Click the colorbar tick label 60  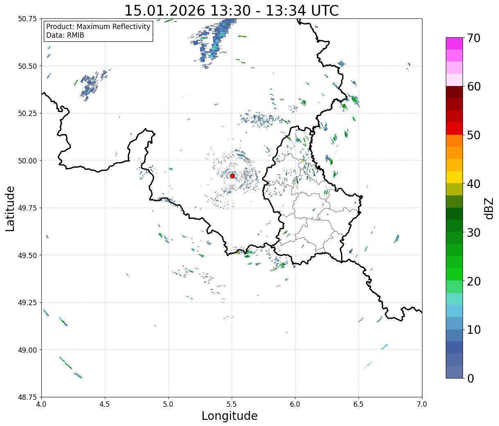tap(474, 86)
